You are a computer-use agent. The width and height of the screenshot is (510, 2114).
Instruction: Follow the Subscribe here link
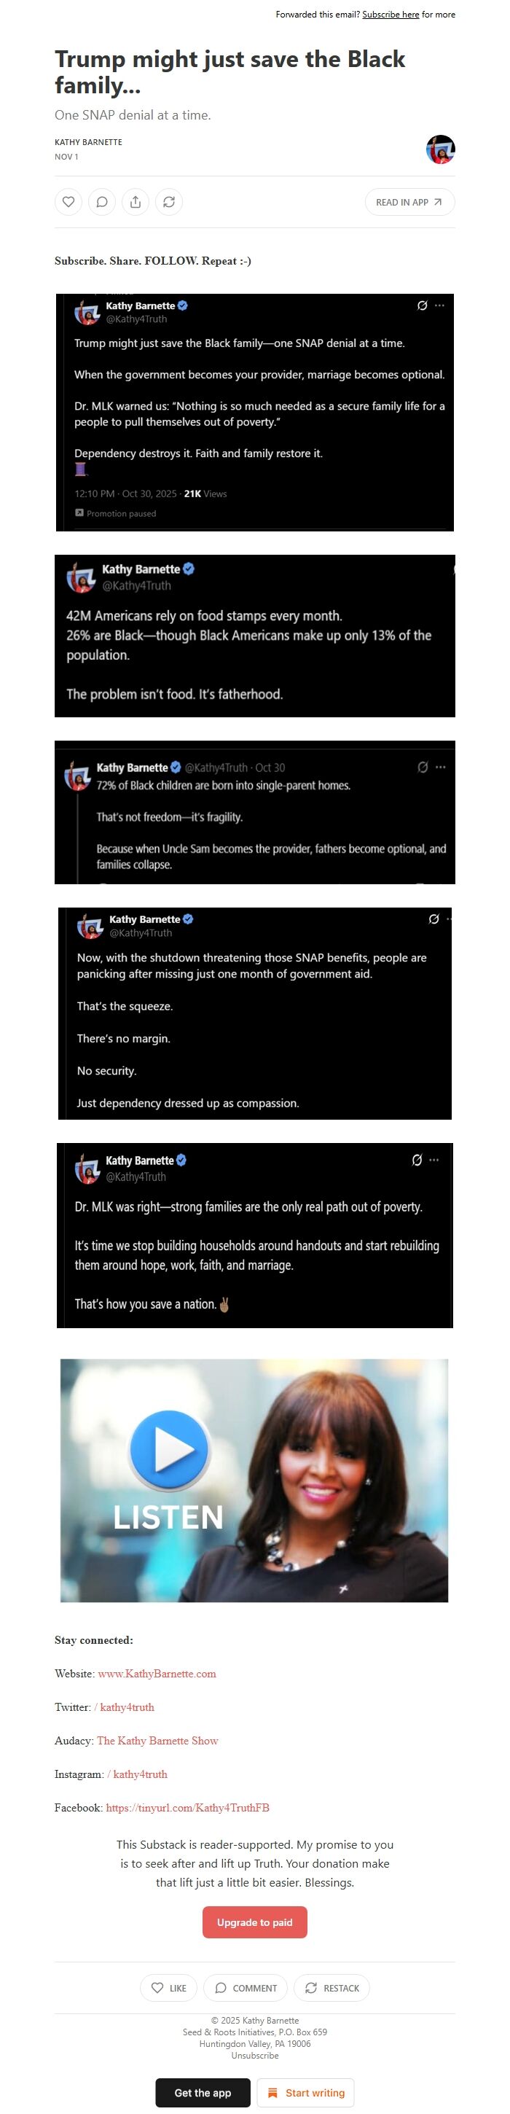(391, 15)
